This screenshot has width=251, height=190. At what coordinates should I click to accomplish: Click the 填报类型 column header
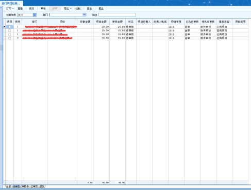224,22
